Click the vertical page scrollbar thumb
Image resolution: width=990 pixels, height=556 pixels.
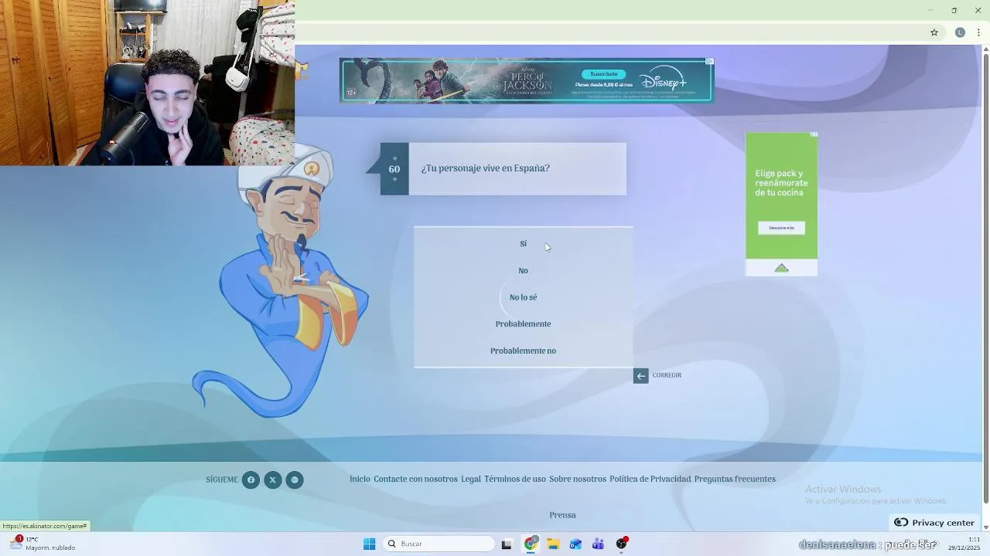985,278
